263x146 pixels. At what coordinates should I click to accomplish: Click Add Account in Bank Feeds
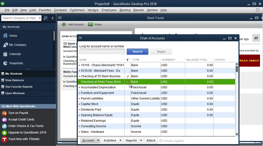click(x=73, y=24)
